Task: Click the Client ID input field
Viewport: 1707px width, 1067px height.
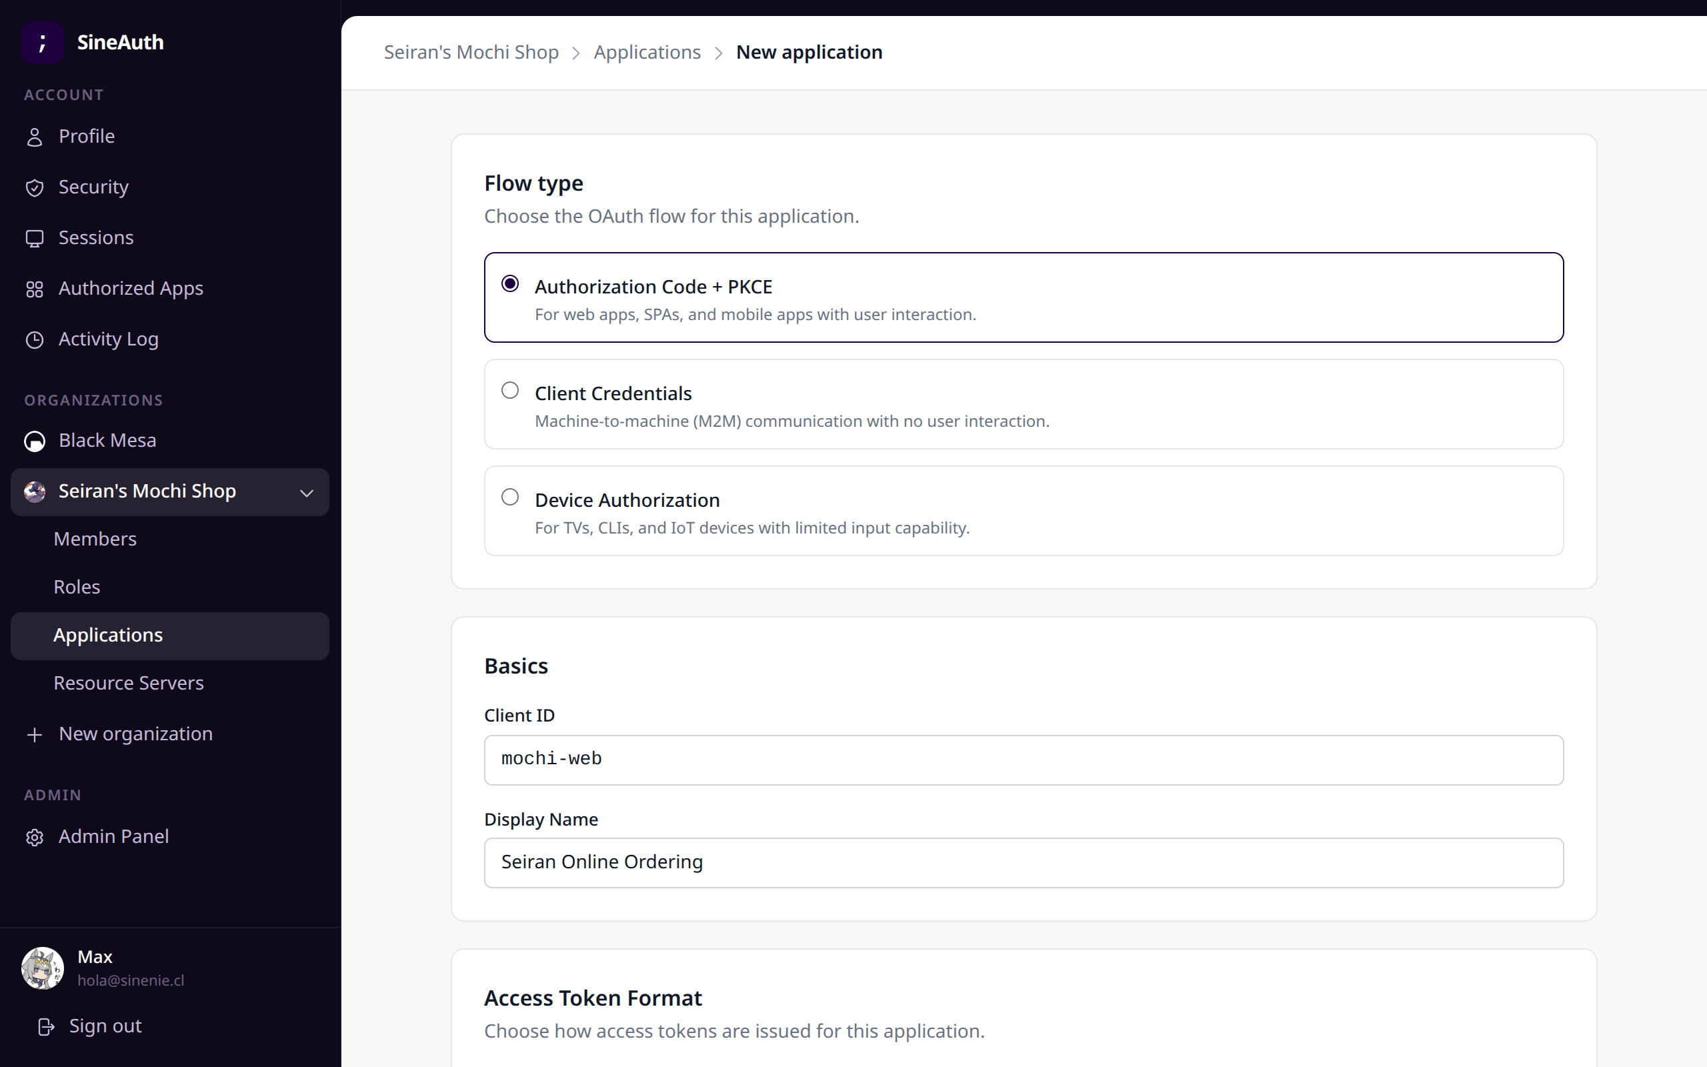Action: click(1024, 760)
